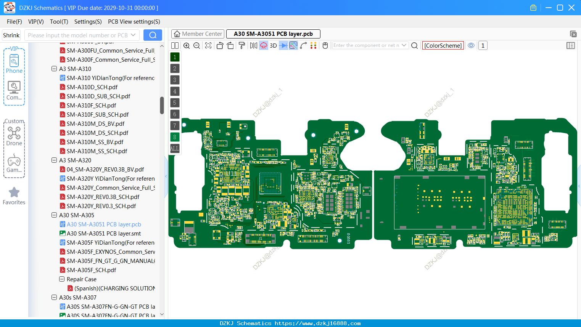Click the fit-to-screen icon
The height and width of the screenshot is (327, 581).
pos(208,46)
